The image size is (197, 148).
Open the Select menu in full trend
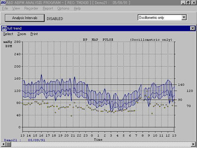click(x=8, y=34)
